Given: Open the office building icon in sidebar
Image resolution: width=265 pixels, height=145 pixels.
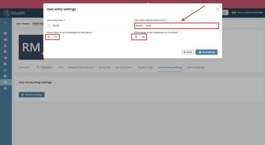Looking at the screenshot, I should [5, 52].
